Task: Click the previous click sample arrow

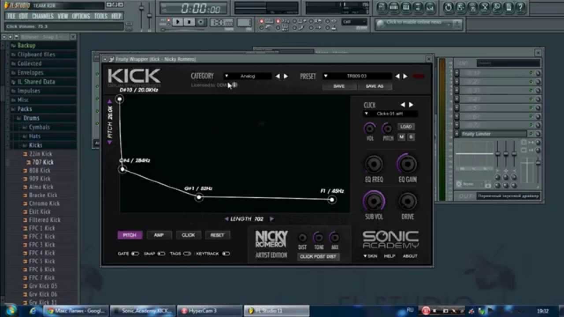Action: click(402, 105)
